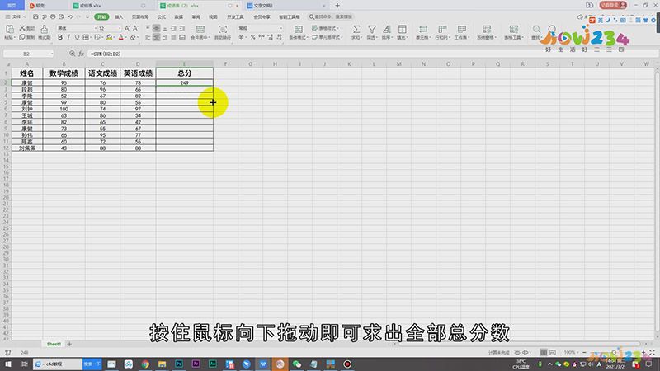Open the File (文件) menu dropdown

point(16,16)
